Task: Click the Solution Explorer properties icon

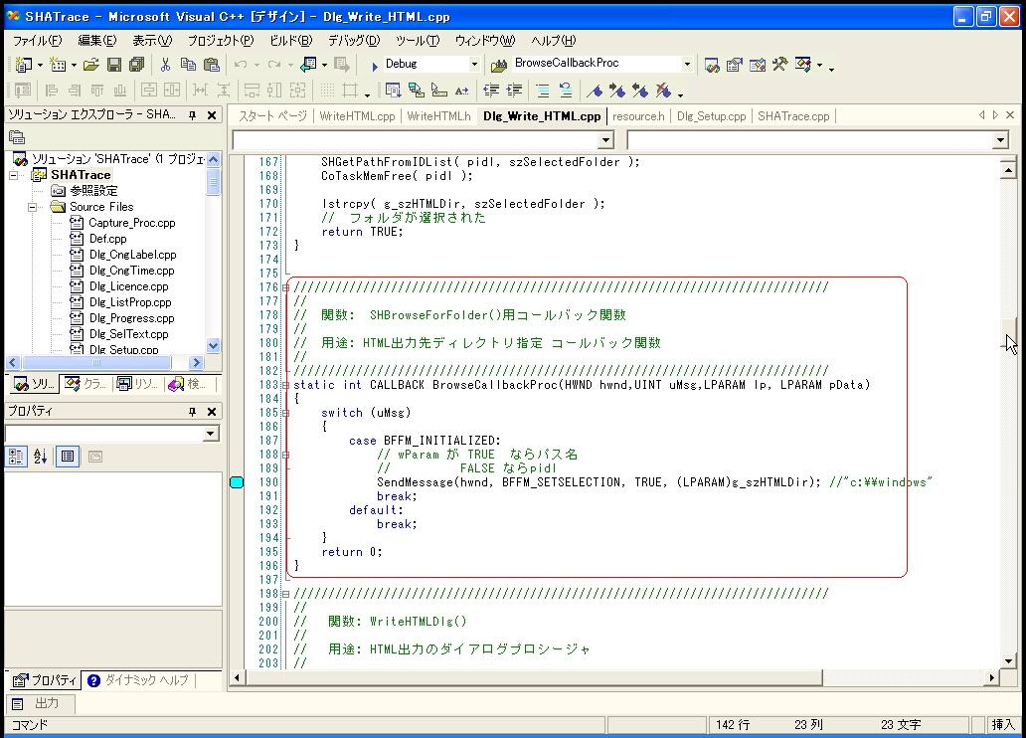Action: click(17, 137)
